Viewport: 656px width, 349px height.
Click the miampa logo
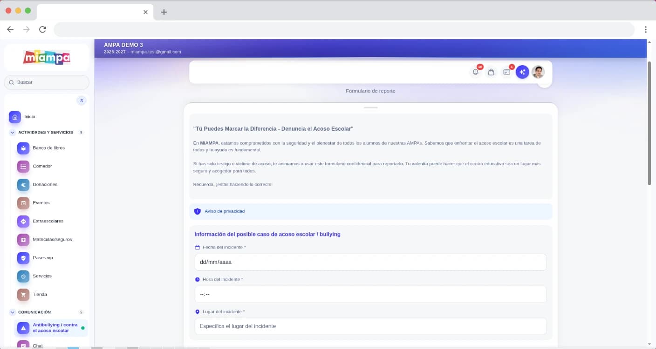[47, 57]
